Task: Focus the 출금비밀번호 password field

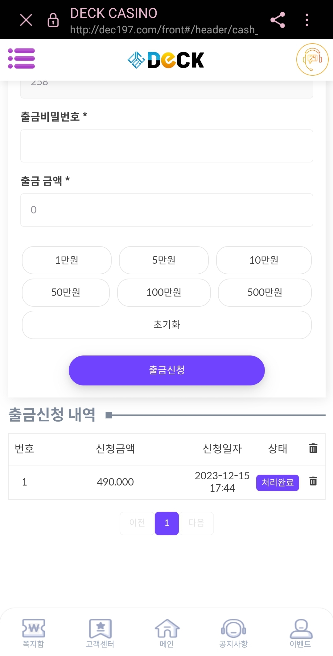Action: point(166,146)
